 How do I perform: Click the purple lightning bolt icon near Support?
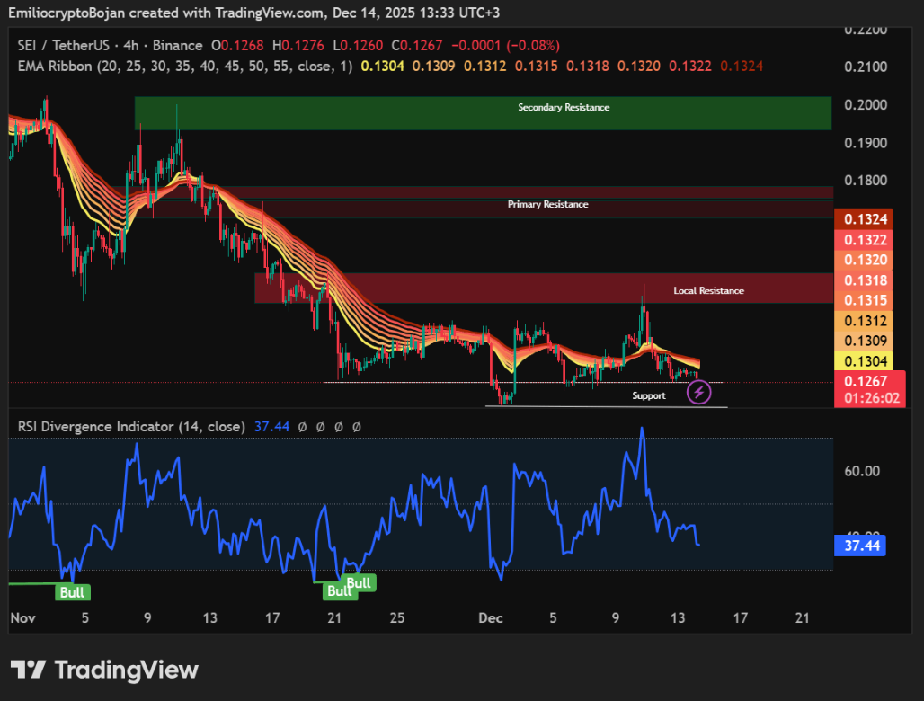(699, 392)
